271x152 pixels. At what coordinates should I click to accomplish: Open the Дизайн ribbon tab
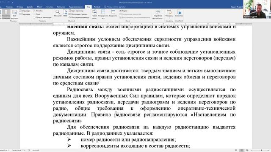[x=30, y=7]
